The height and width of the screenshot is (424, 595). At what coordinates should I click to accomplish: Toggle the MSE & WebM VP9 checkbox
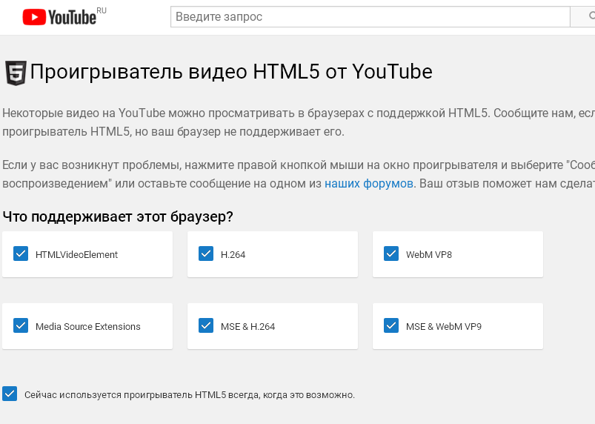390,325
